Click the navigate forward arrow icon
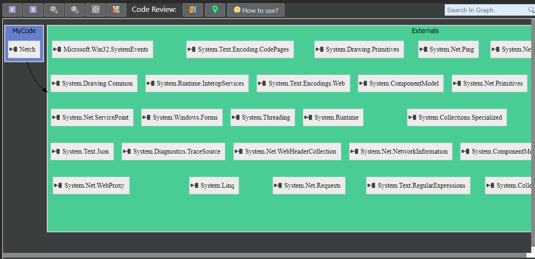Screen dimensions: 535x259 click(33, 10)
